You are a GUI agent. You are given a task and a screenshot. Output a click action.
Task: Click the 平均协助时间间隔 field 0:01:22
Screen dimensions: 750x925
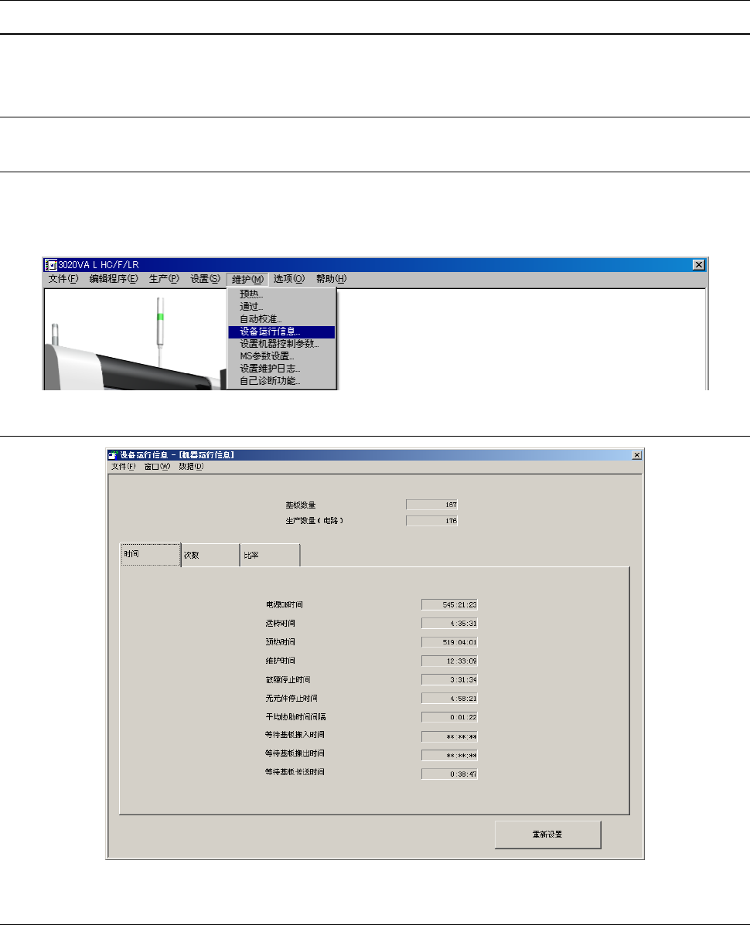point(450,717)
